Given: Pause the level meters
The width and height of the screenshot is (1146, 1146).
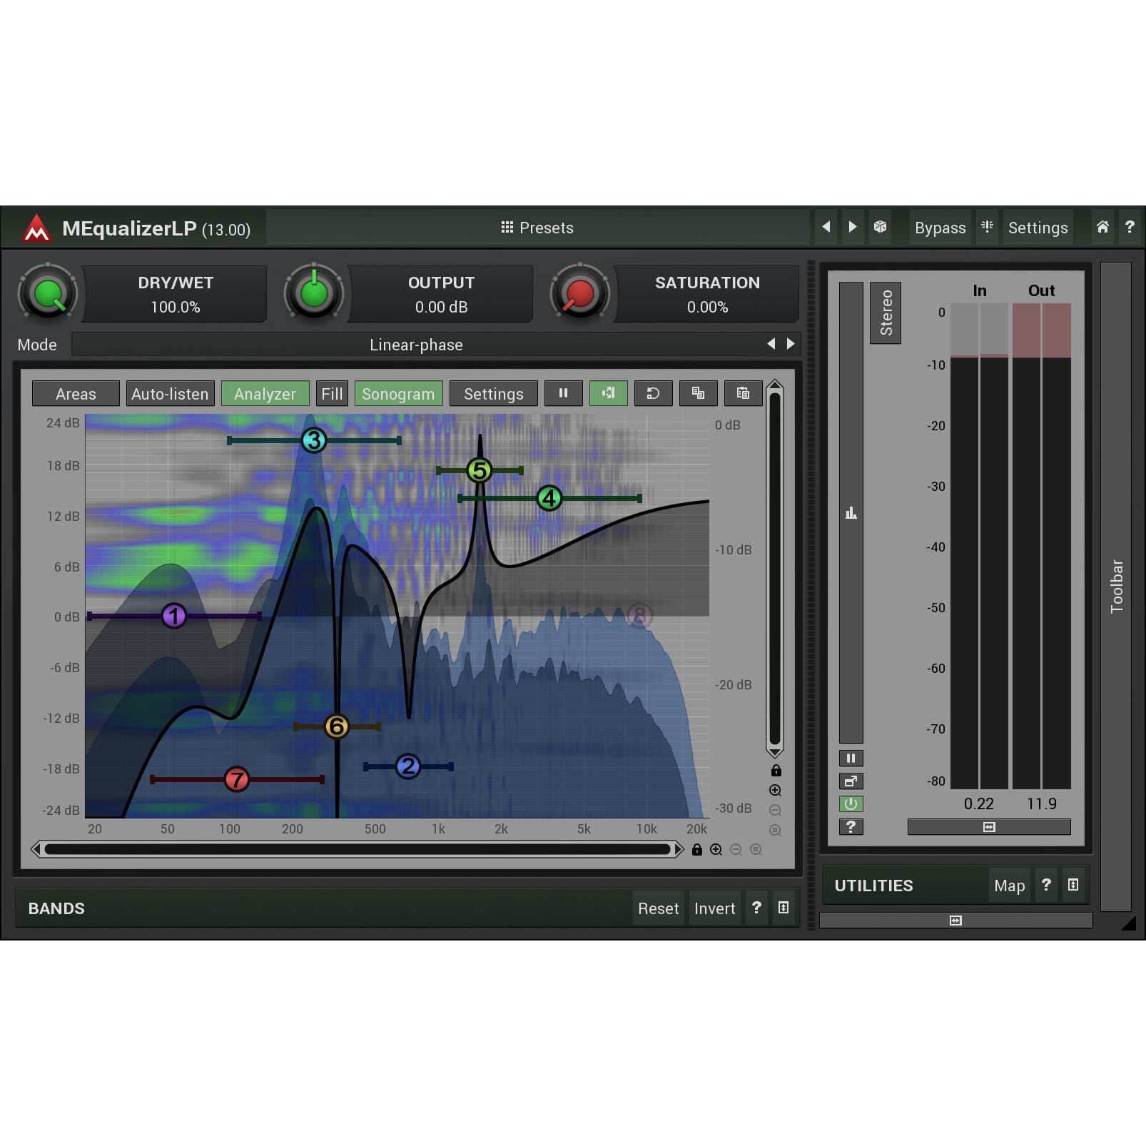Looking at the screenshot, I should (851, 759).
